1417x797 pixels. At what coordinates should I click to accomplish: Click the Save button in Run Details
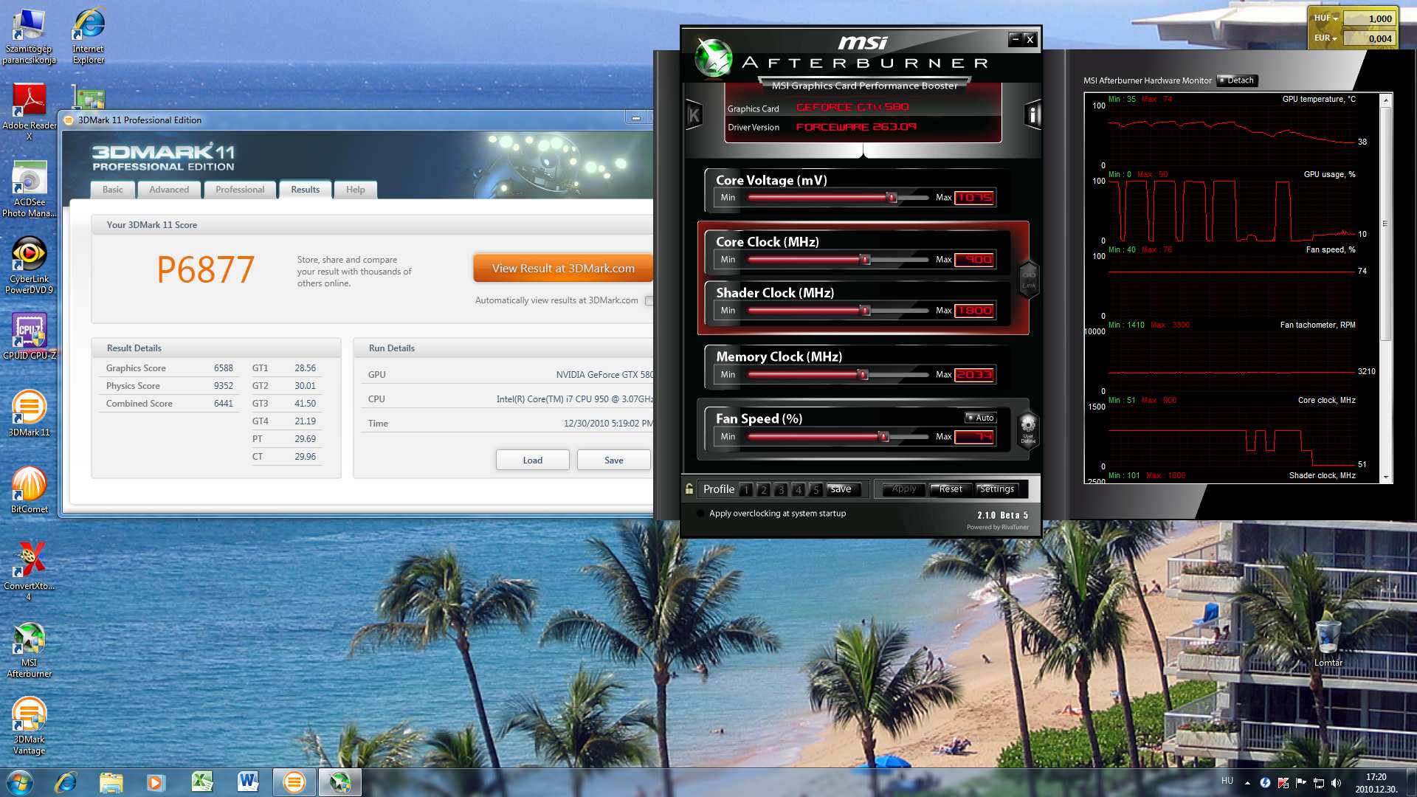tap(614, 460)
